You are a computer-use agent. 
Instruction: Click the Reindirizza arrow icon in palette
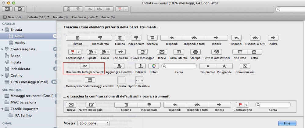point(120,52)
